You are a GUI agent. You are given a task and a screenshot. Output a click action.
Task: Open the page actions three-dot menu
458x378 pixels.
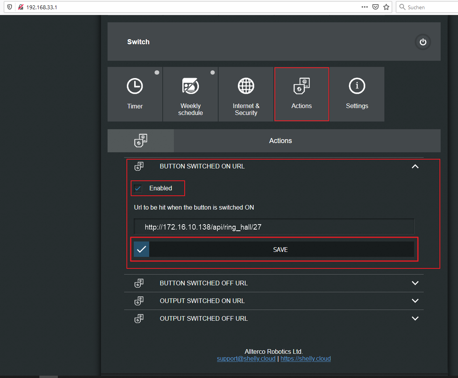pyautogui.click(x=365, y=7)
